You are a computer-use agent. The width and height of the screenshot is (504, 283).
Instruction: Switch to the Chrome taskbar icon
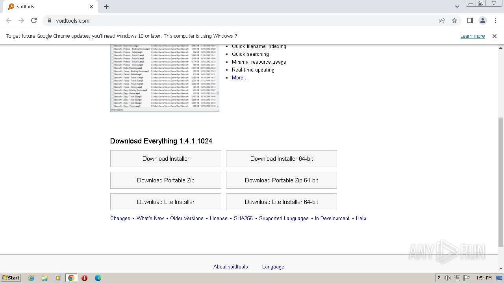(71, 278)
